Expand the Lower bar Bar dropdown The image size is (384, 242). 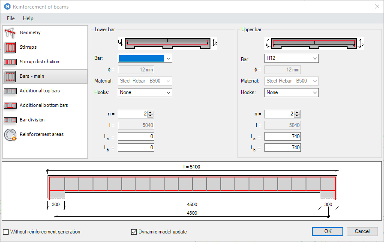coord(145,59)
